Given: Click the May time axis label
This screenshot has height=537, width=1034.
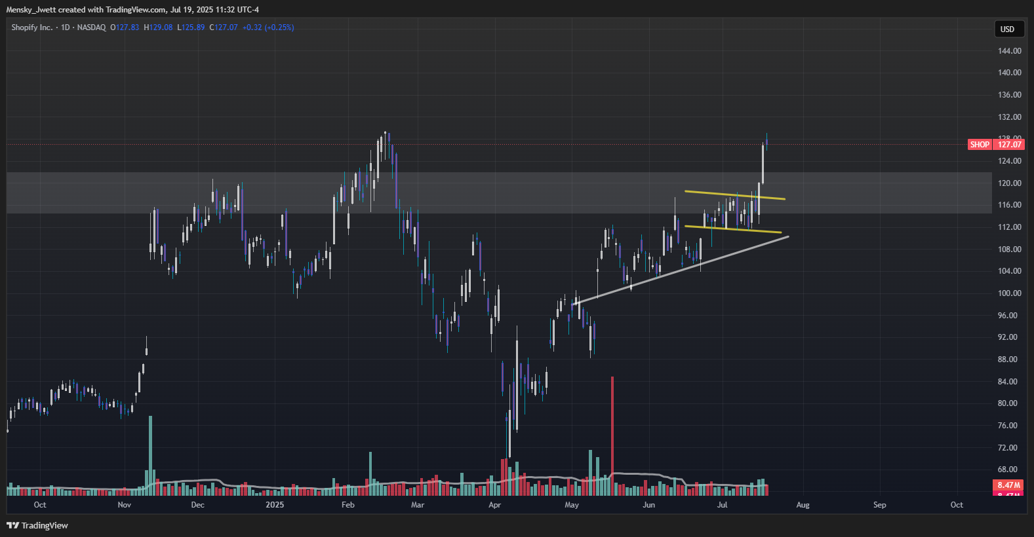Looking at the screenshot, I should coord(572,505).
